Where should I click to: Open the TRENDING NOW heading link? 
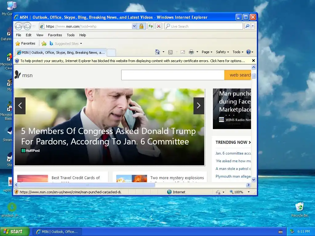[x=233, y=142]
